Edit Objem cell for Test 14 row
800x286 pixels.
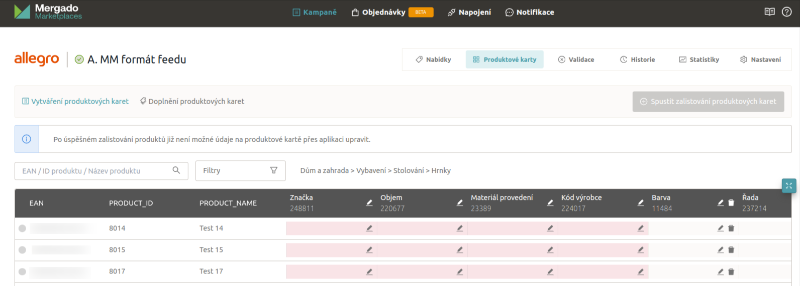[460, 228]
